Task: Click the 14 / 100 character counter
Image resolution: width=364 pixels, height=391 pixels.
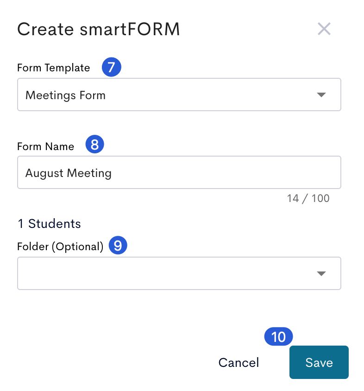Action: (x=308, y=198)
